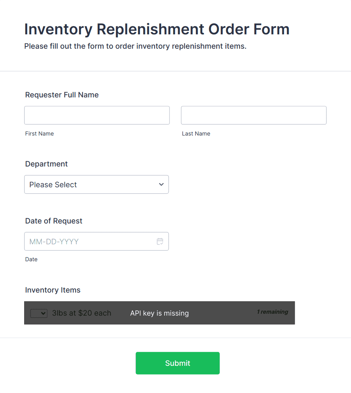Focus the First Name input box

97,115
